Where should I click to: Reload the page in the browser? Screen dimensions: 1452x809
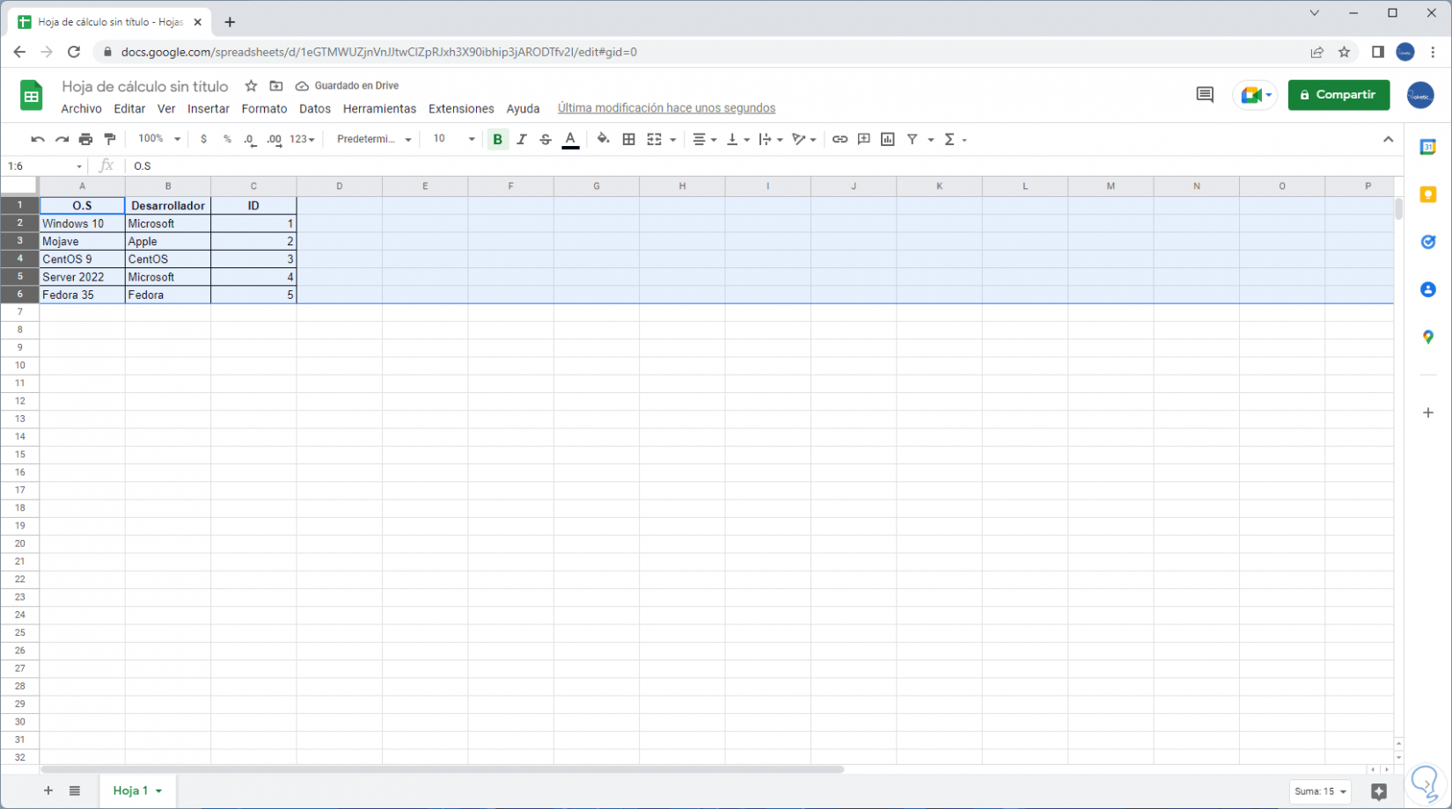[74, 52]
